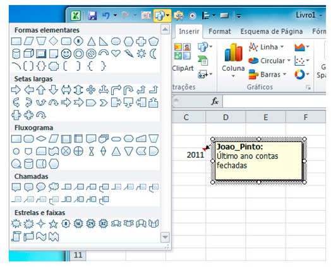Select the smiley face shape
This screenshot has height=267, width=331.
click(66, 54)
